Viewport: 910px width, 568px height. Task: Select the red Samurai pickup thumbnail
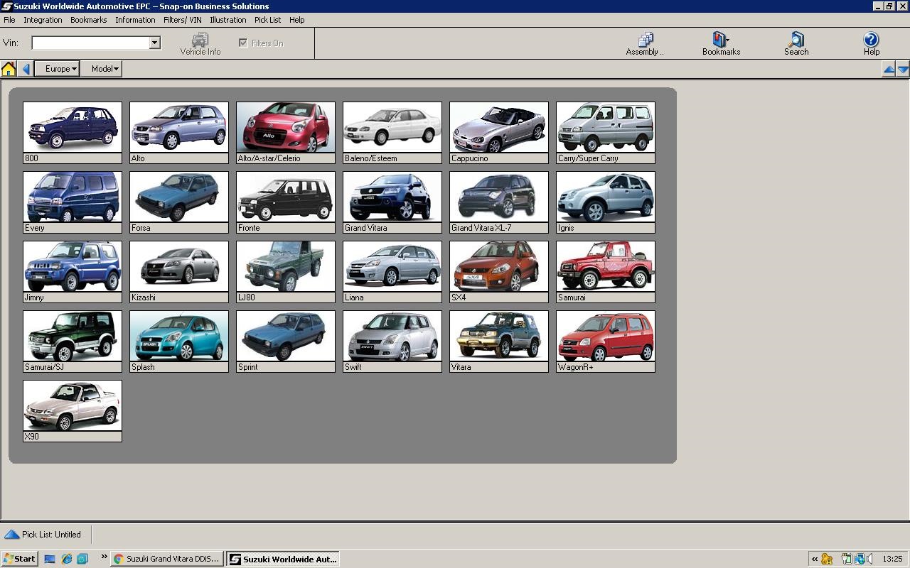pos(606,272)
